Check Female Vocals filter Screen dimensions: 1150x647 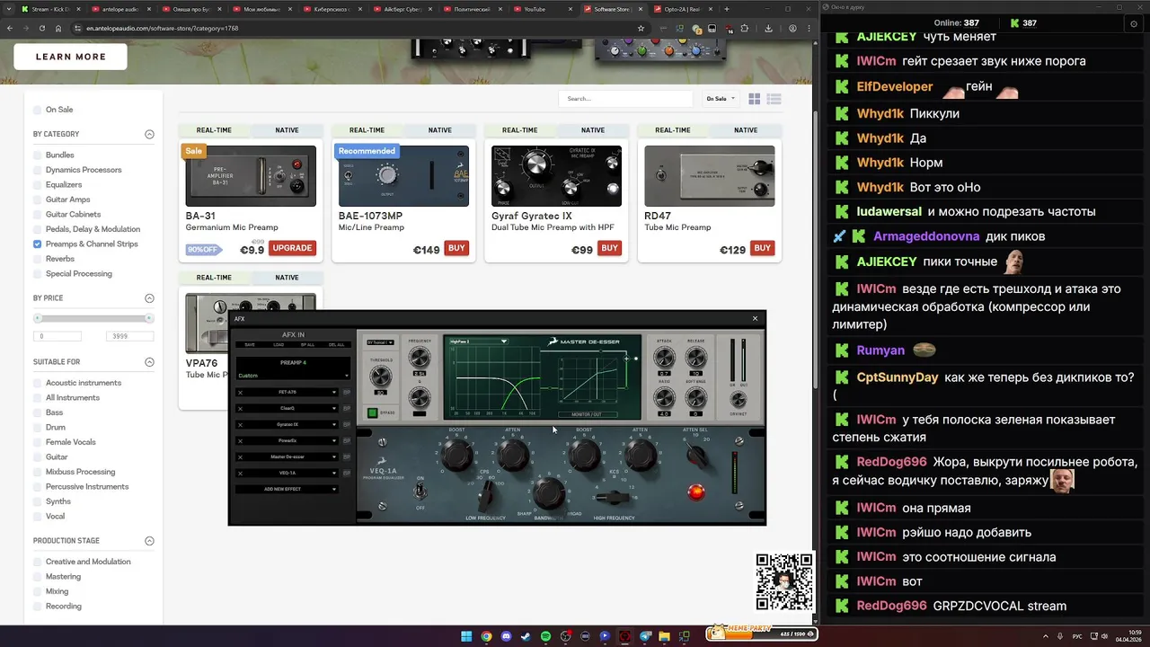click(38, 442)
